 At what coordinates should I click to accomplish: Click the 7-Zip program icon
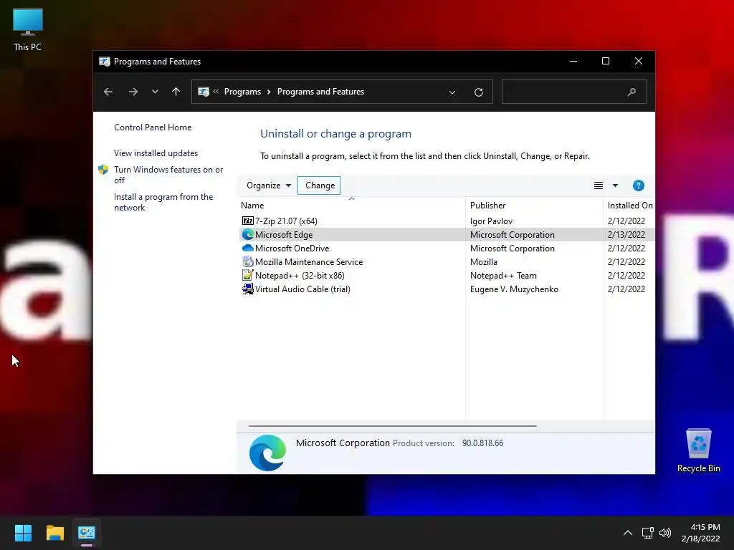click(247, 221)
